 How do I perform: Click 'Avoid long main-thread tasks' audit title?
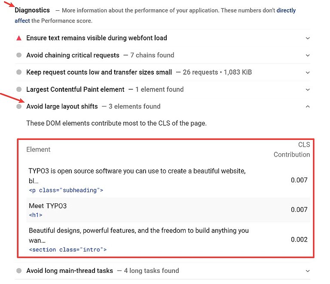[70, 271]
